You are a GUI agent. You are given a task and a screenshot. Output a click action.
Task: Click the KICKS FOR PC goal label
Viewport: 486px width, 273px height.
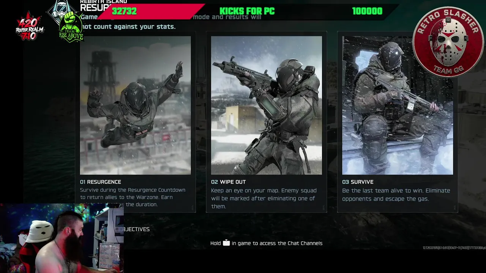tap(247, 11)
